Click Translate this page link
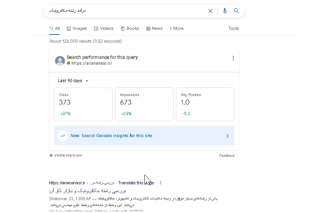330x213 pixels. pyautogui.click(x=136, y=183)
